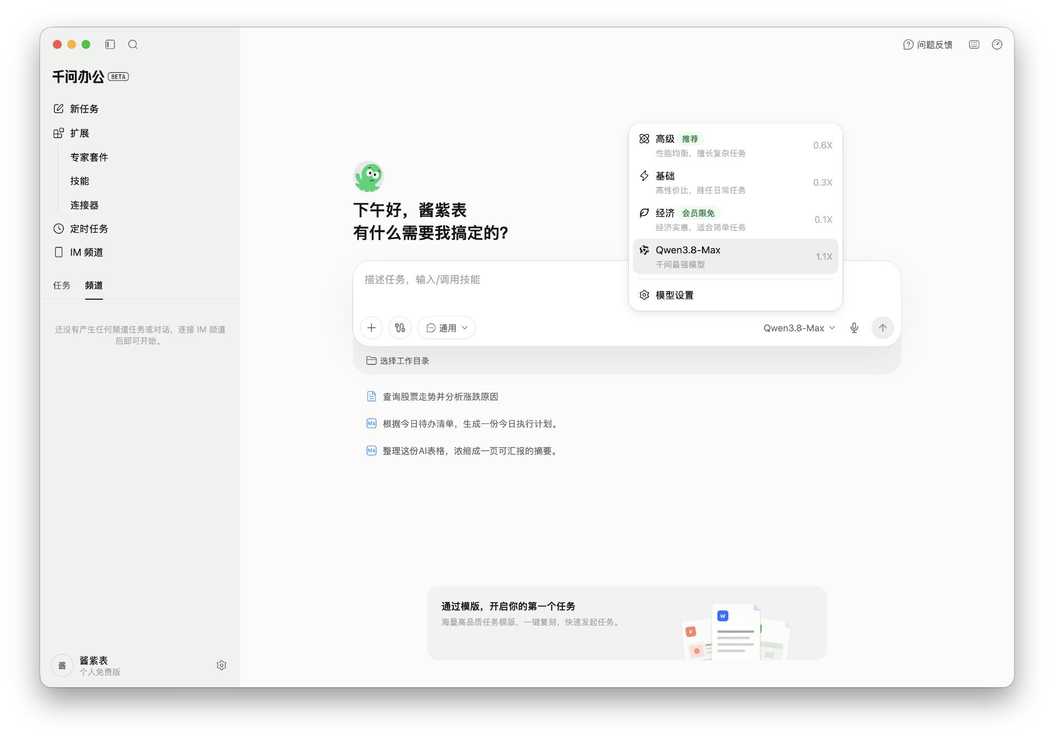
Task: Switch to the 任务 tab
Action: 62,285
